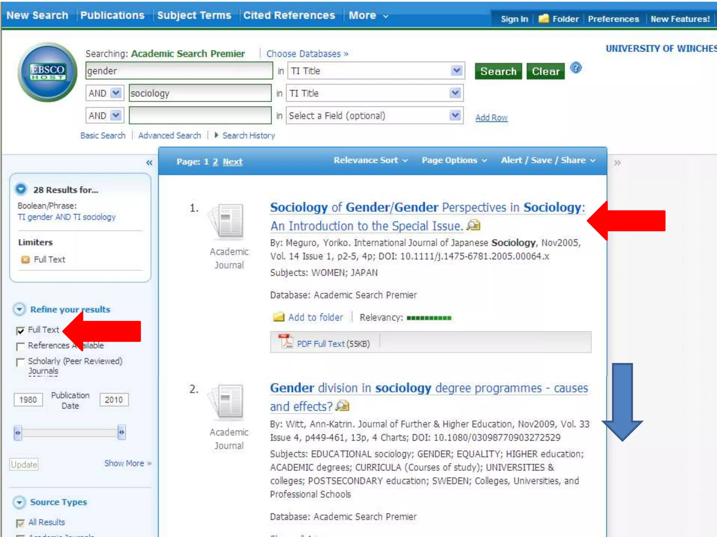Remove the Full Text limiter via X icon
Viewport: 717px width, 537px height.
pos(25,259)
